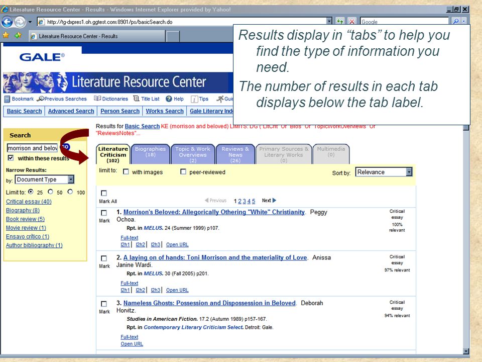Click the search term input box
The image size is (482, 362).
[x=32, y=148]
